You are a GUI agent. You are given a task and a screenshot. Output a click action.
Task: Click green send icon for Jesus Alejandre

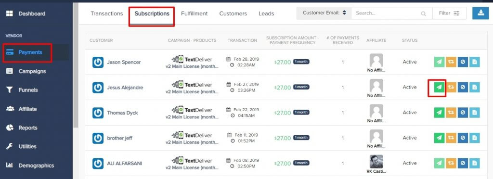pos(440,87)
